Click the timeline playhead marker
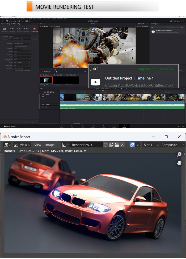 (103, 91)
